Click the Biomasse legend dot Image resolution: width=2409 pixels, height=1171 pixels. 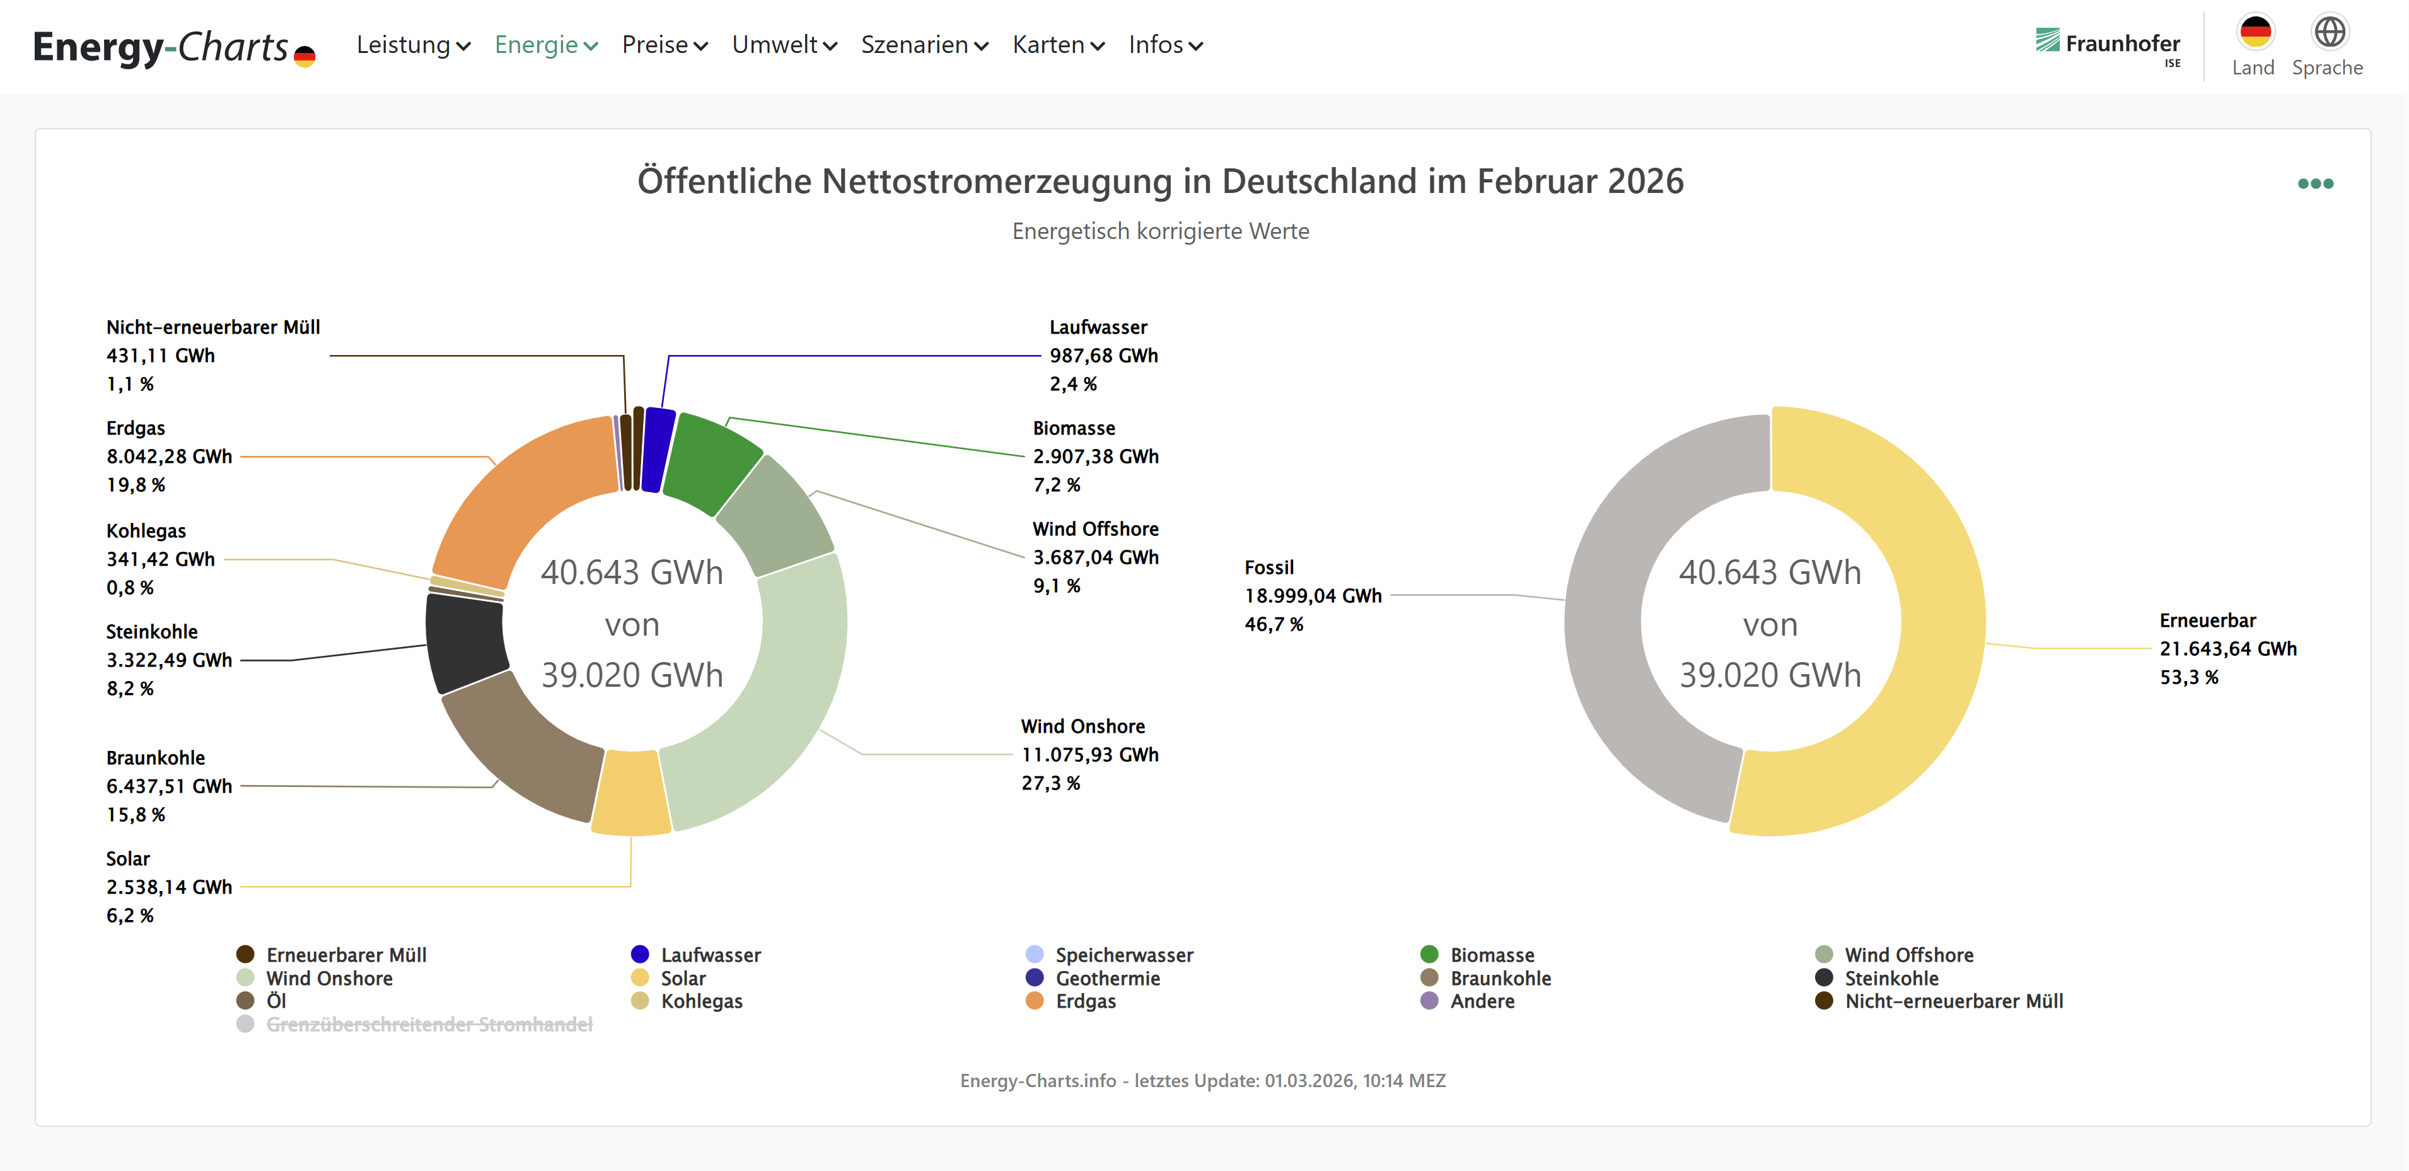click(x=1429, y=954)
